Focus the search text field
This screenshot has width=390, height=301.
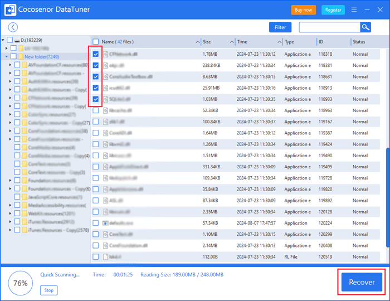pos(330,27)
